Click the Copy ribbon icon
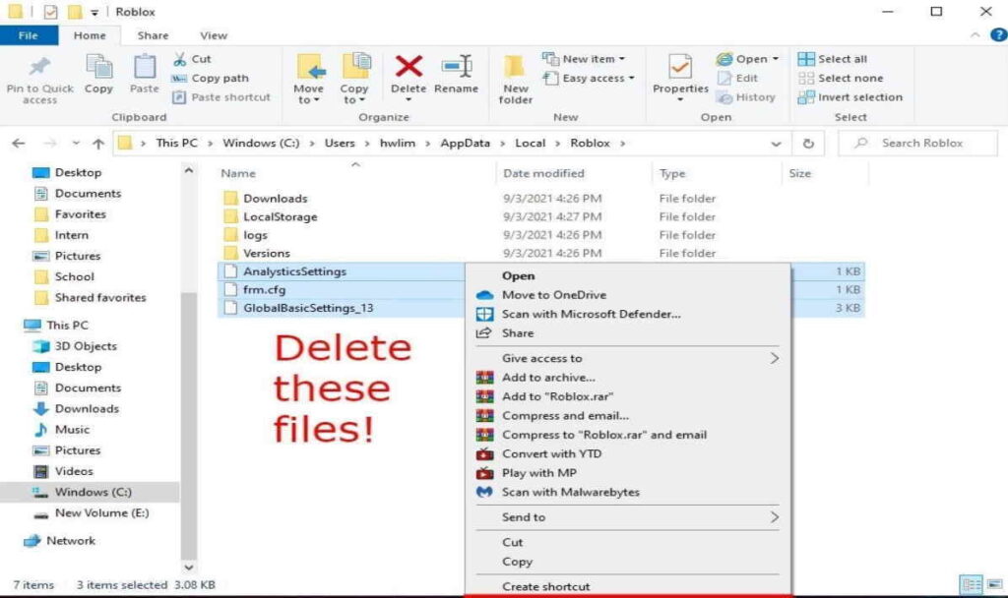The height and width of the screenshot is (598, 1008). click(x=98, y=67)
